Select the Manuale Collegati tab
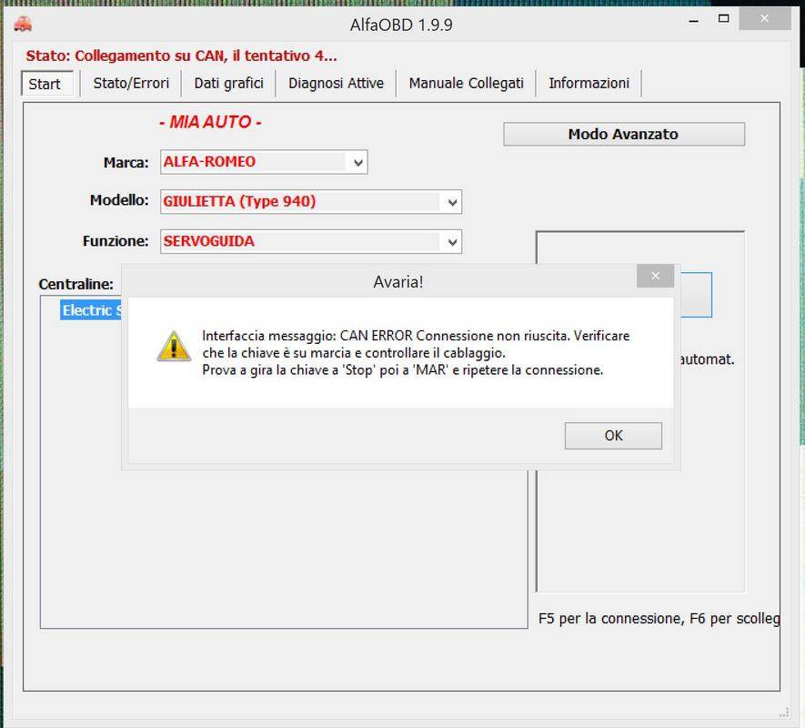805x728 pixels. pyautogui.click(x=466, y=83)
